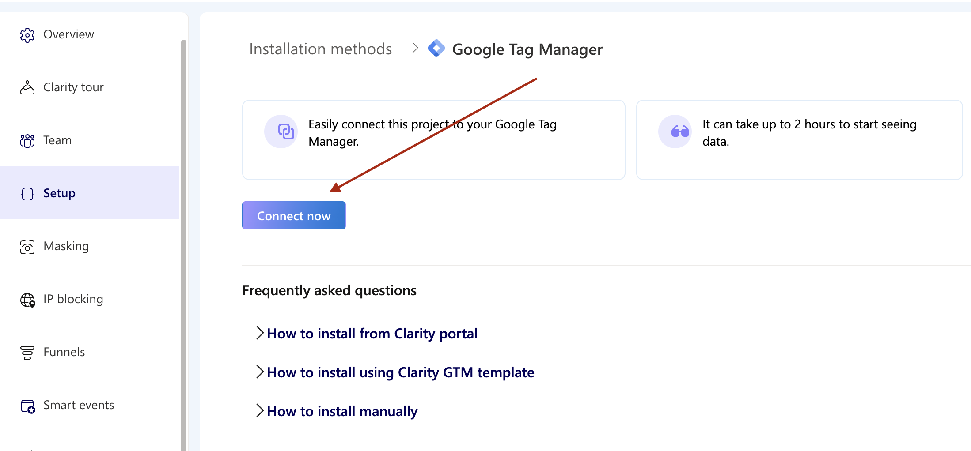Expand the How to install manually question
This screenshot has width=971, height=451.
coord(342,411)
